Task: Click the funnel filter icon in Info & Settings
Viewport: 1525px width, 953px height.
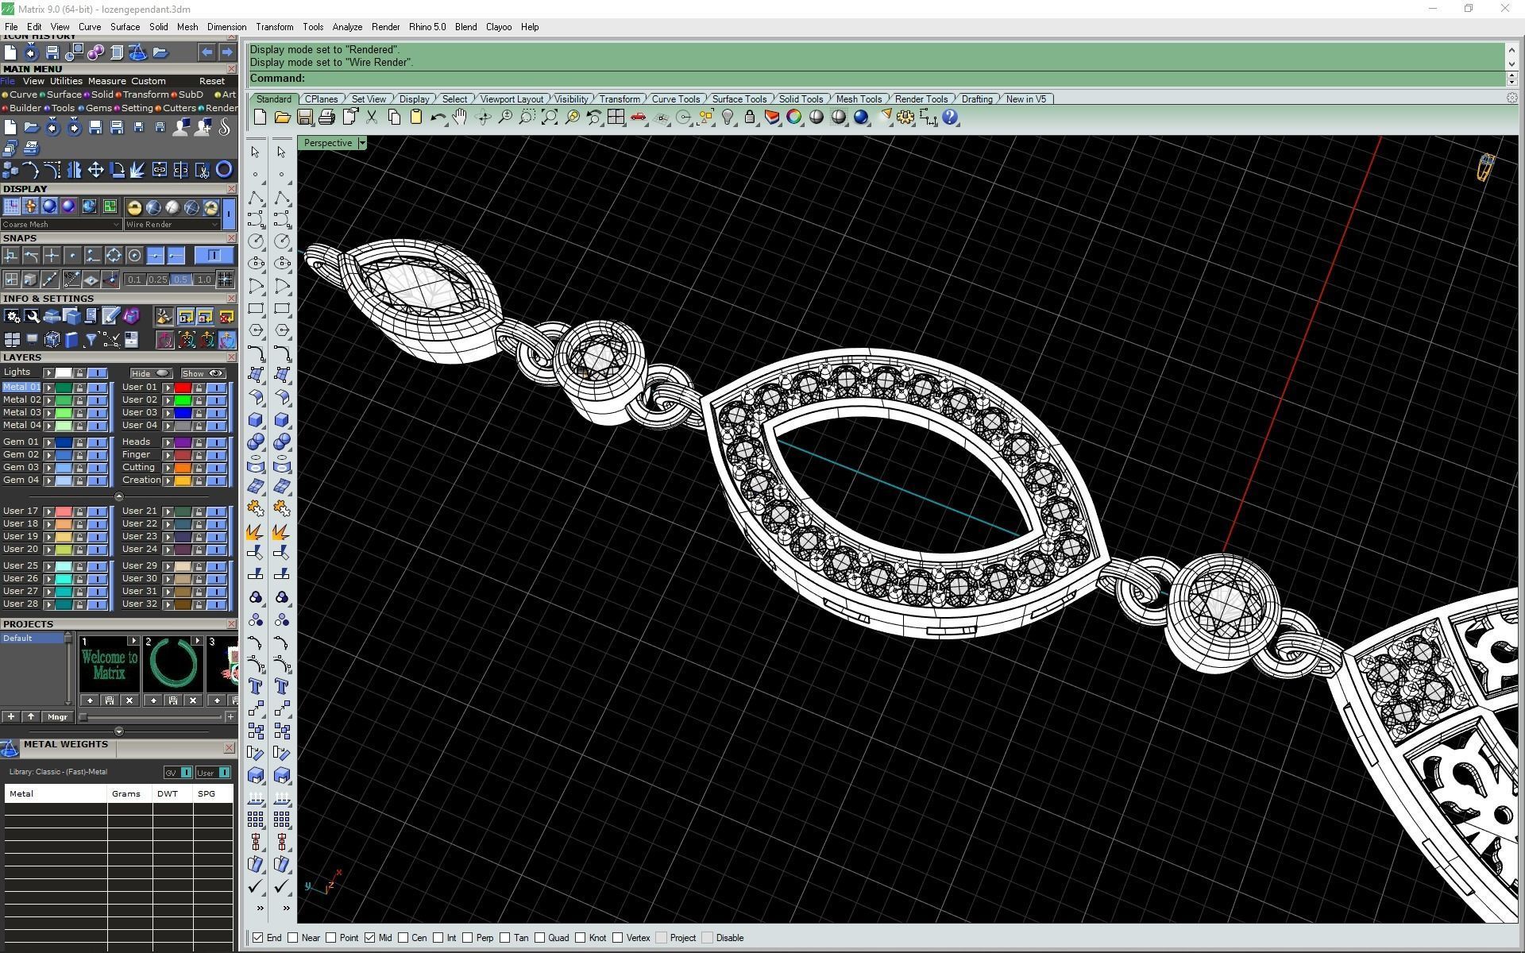Action: coord(91,340)
